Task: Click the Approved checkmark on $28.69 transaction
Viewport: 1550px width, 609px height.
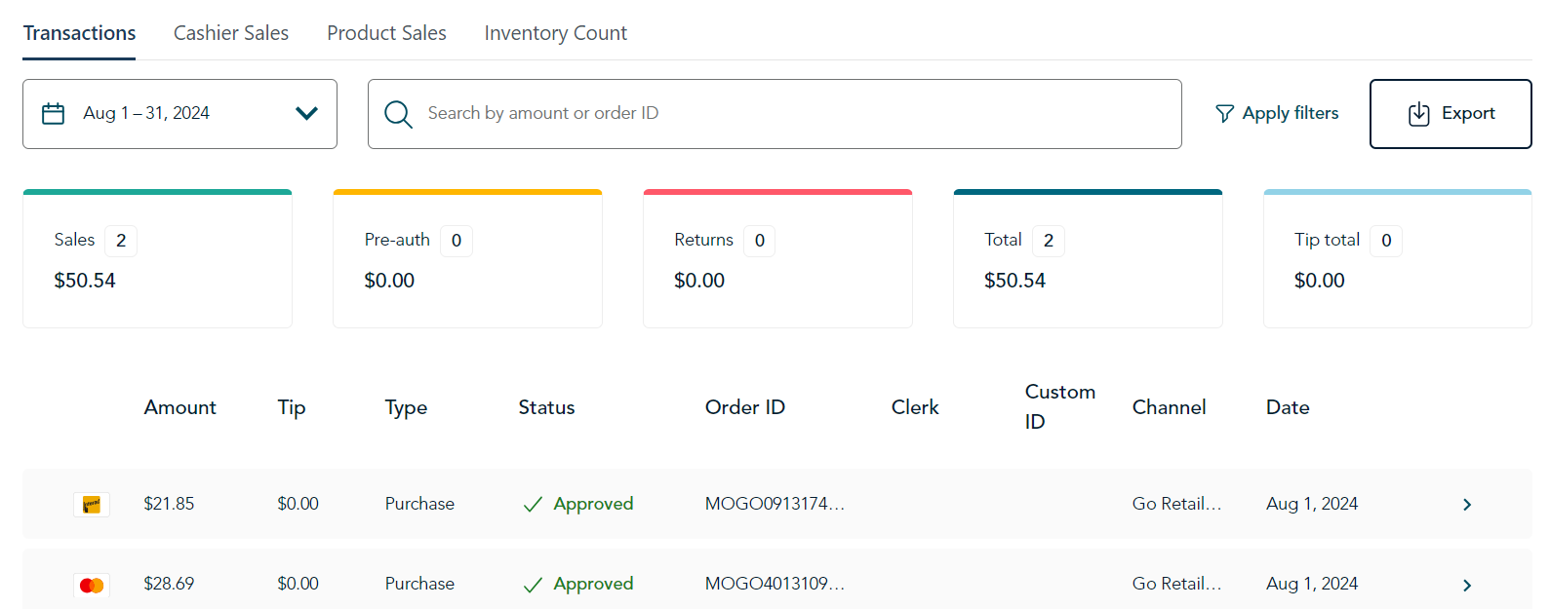Action: coord(533,585)
